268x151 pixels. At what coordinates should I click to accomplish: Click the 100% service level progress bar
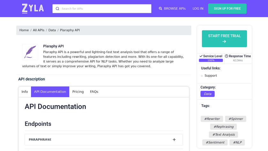(211, 60)
